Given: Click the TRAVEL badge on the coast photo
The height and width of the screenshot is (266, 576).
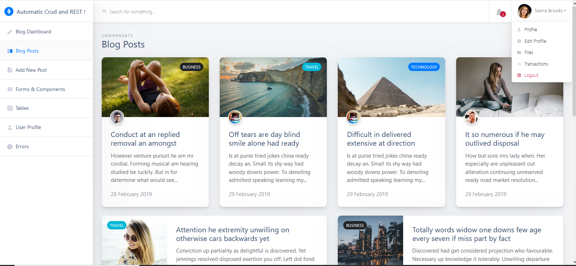Looking at the screenshot, I should coord(312,67).
